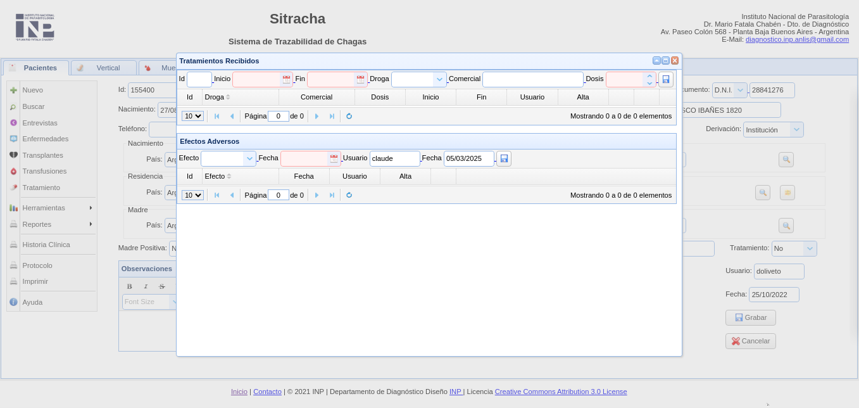Image resolution: width=859 pixels, height=408 pixels.
Task: Click the Cancelar button
Action: point(750,341)
